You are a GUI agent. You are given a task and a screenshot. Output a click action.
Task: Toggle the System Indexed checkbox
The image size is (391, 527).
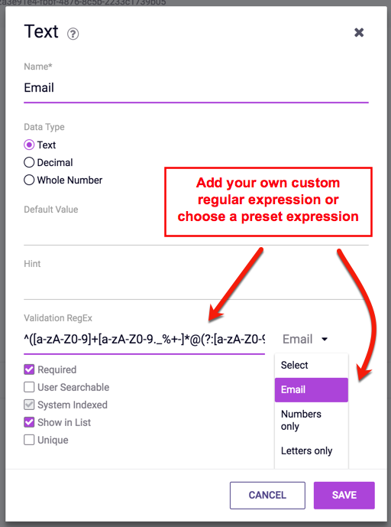point(29,405)
